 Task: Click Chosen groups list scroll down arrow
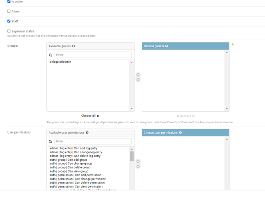point(227,109)
